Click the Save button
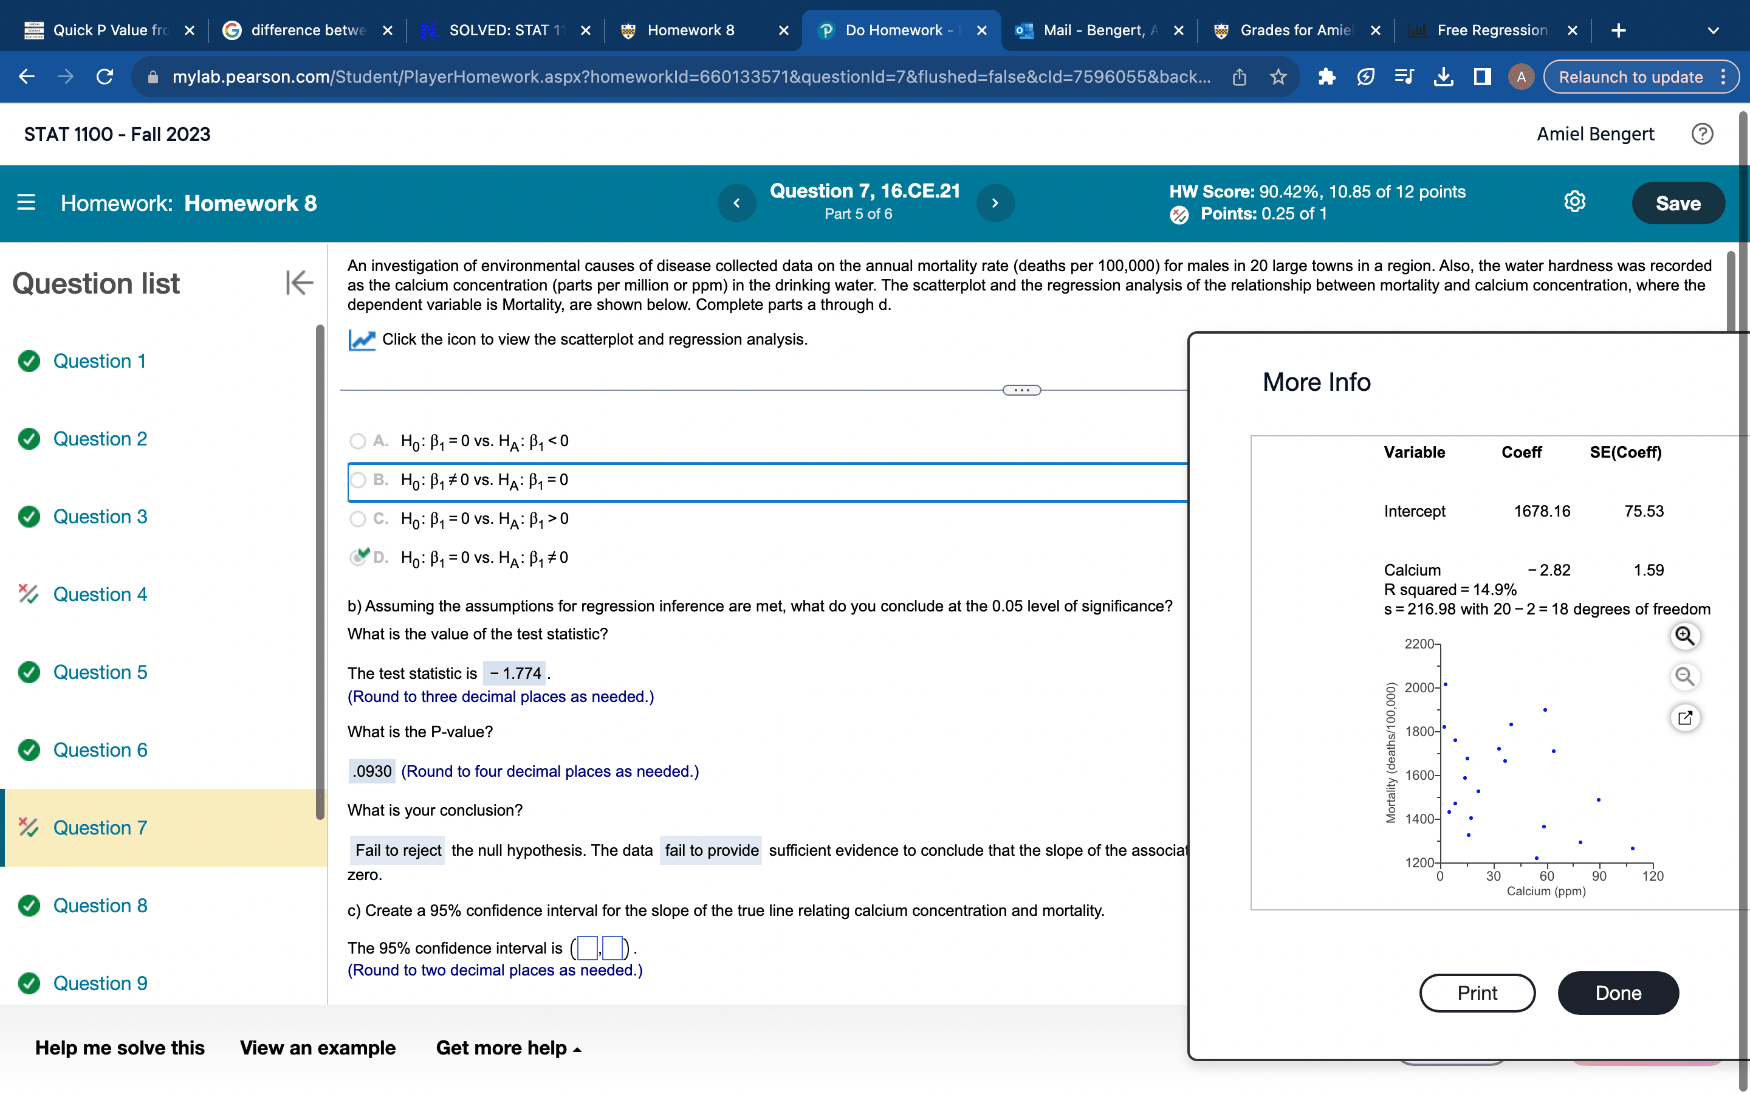Viewport: 1750px width, 1094px height. (x=1678, y=204)
